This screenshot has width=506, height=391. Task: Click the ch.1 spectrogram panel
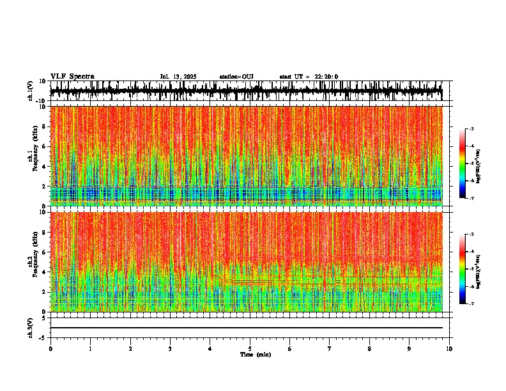(x=246, y=156)
